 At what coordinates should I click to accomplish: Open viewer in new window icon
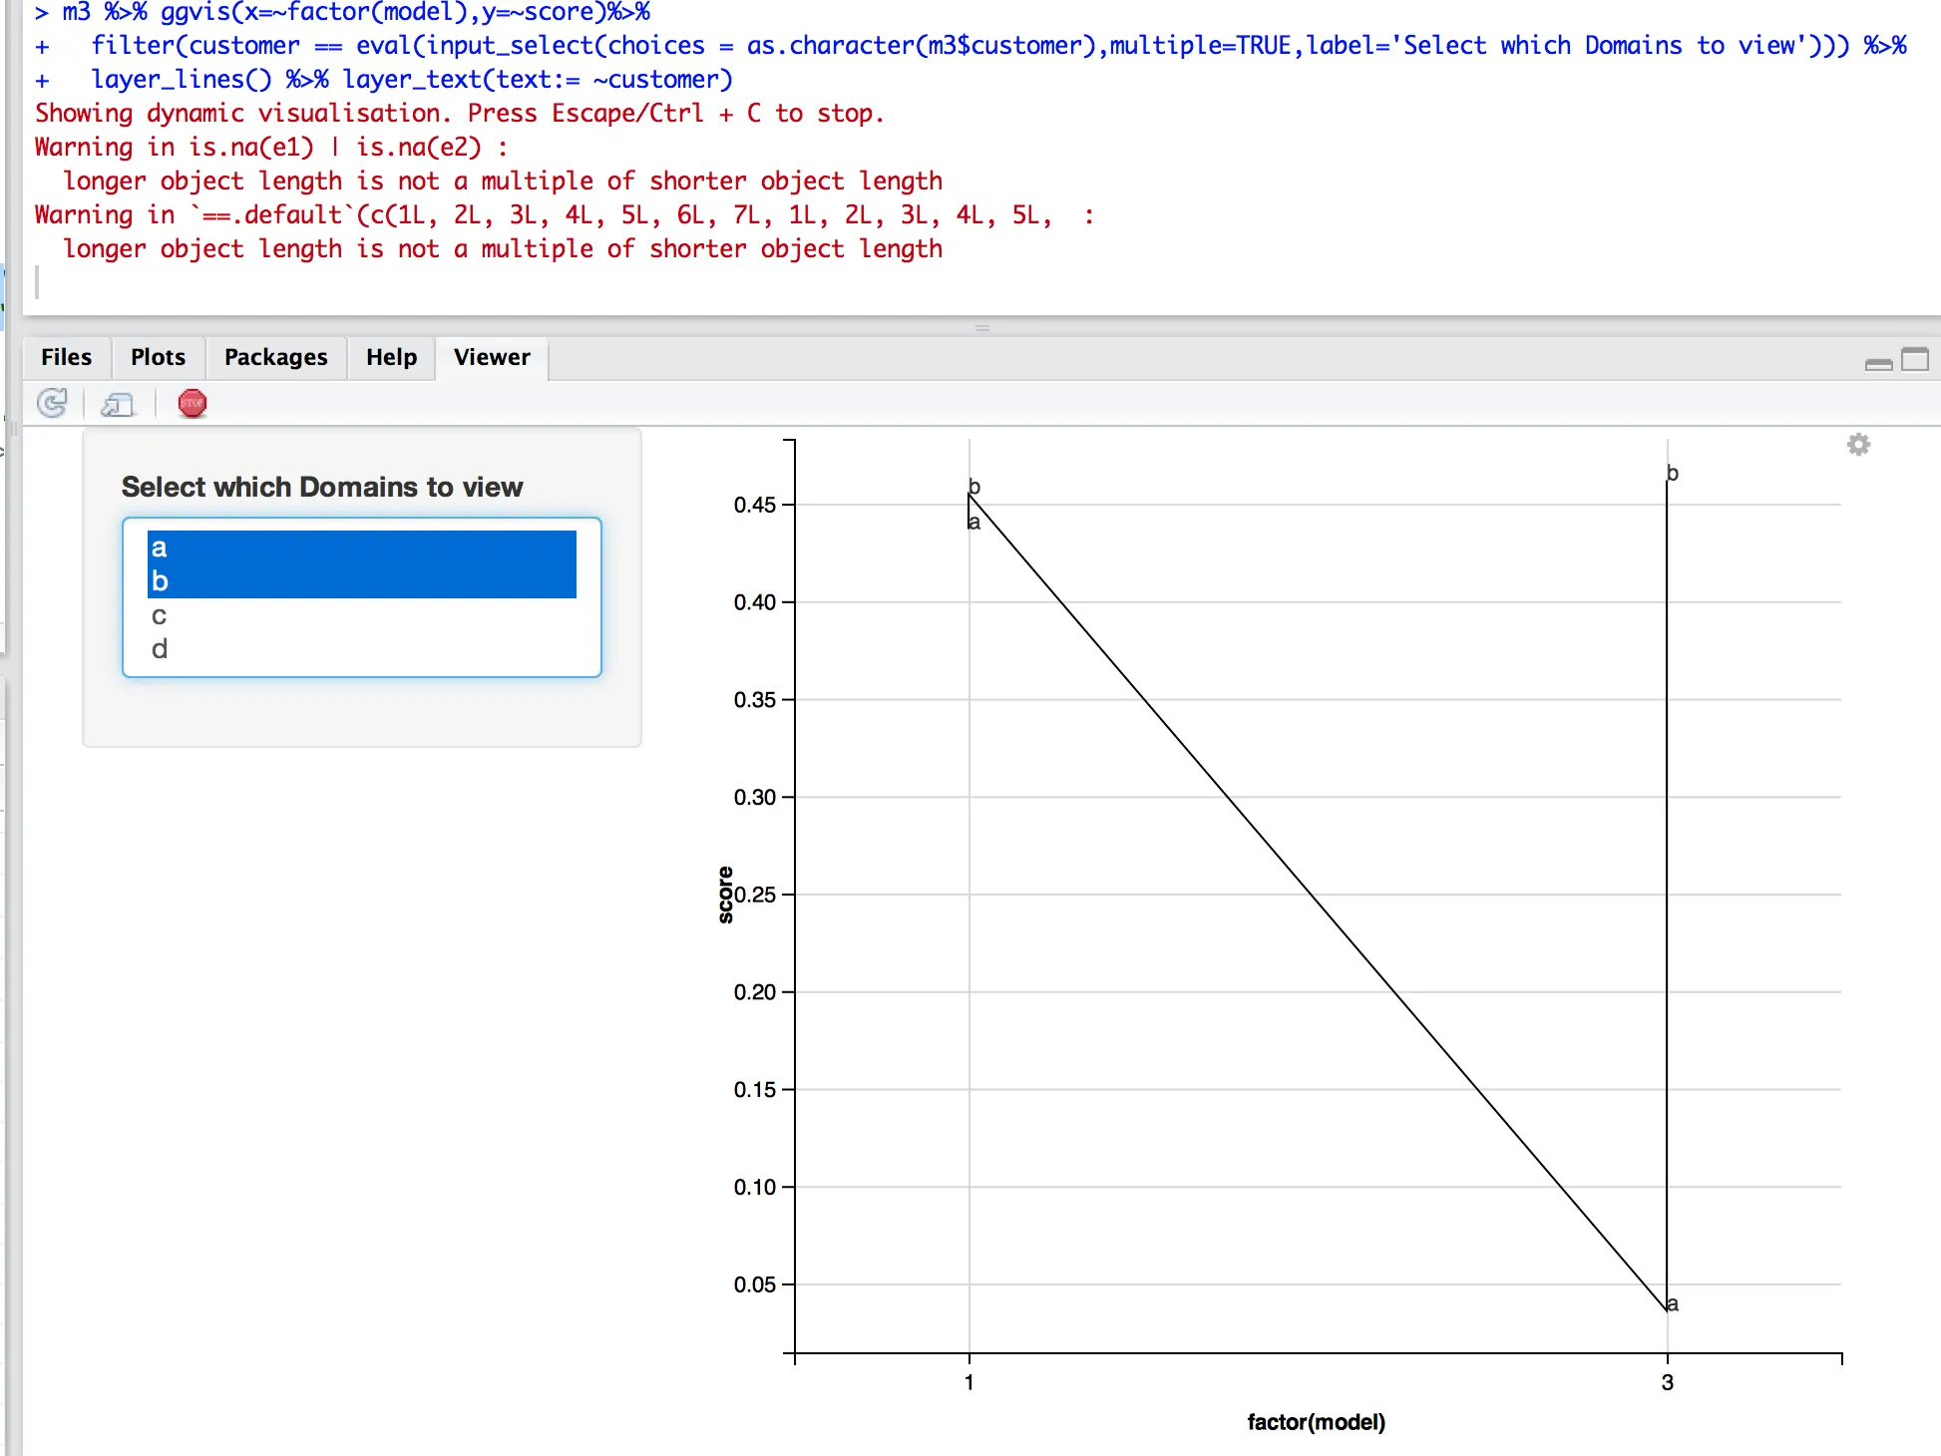(118, 404)
